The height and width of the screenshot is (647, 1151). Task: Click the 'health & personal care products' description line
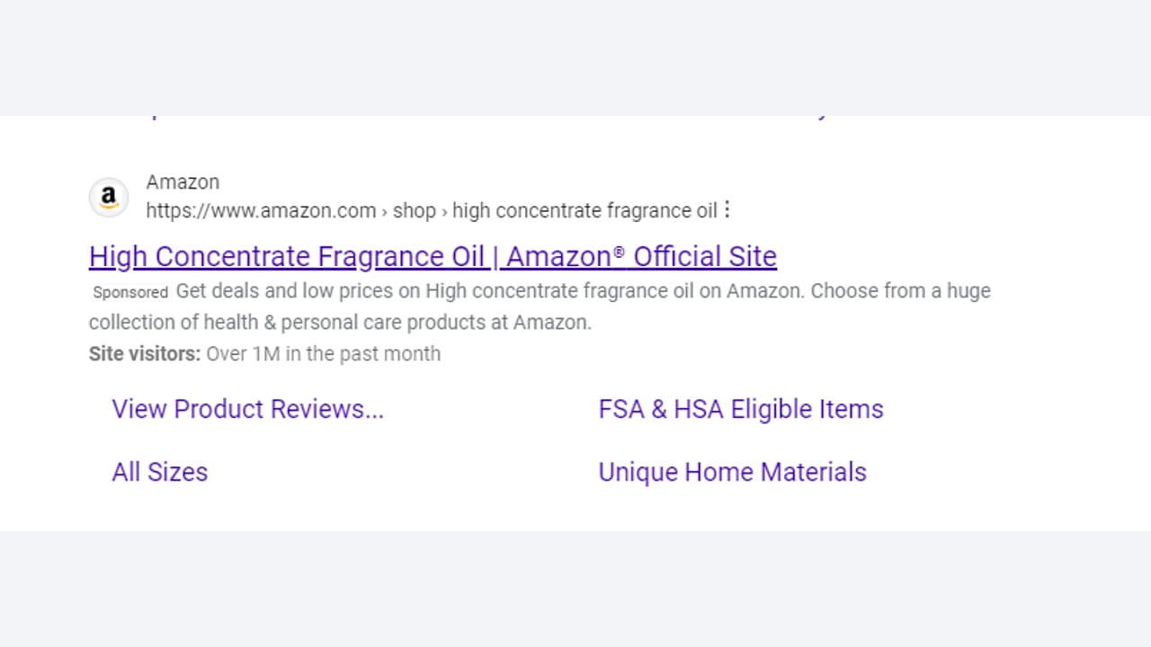(x=340, y=322)
